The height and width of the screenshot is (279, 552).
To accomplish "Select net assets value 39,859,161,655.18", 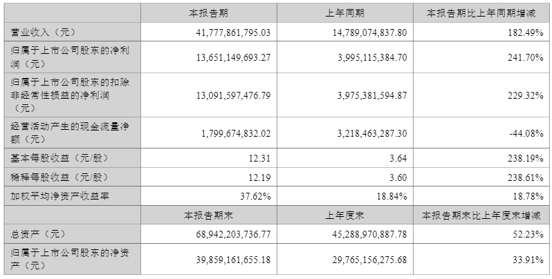I will coord(233,260).
